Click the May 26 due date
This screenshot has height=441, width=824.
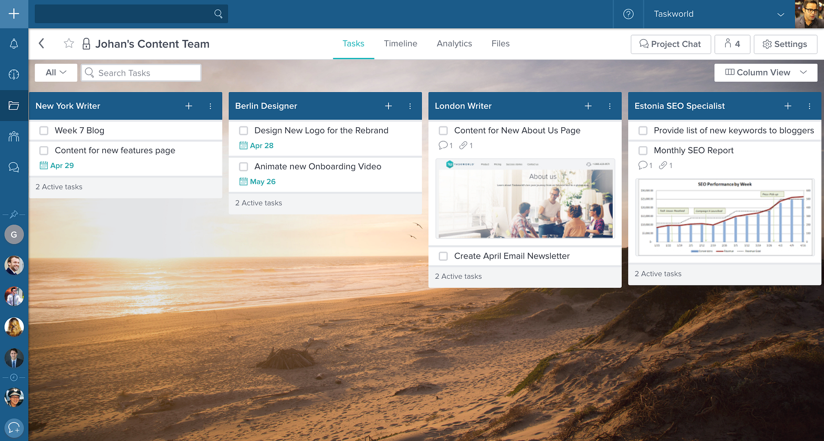(257, 182)
